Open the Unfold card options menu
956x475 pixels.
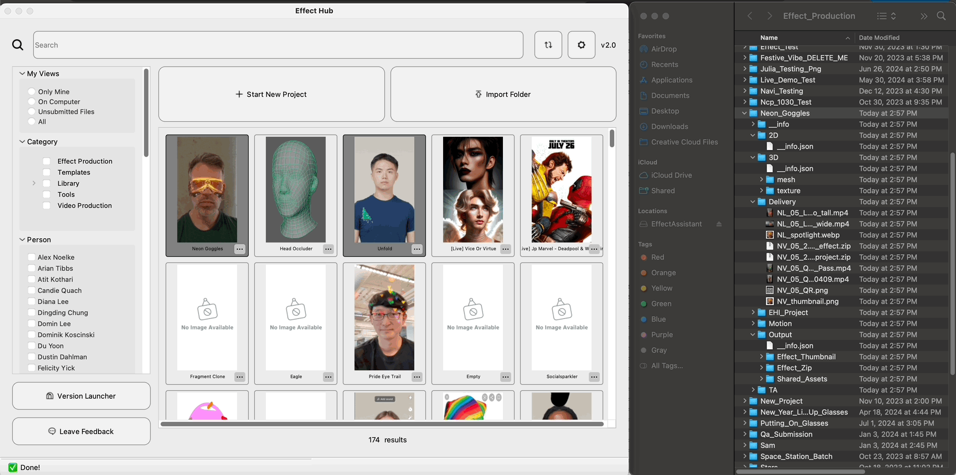[x=417, y=249]
